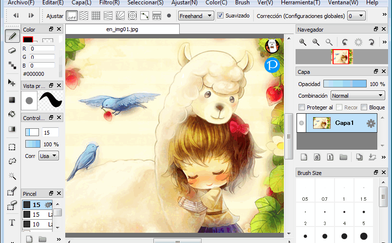Zoom in using Navigator magnifier plus
The width and height of the screenshot is (392, 243).
pyautogui.click(x=303, y=42)
